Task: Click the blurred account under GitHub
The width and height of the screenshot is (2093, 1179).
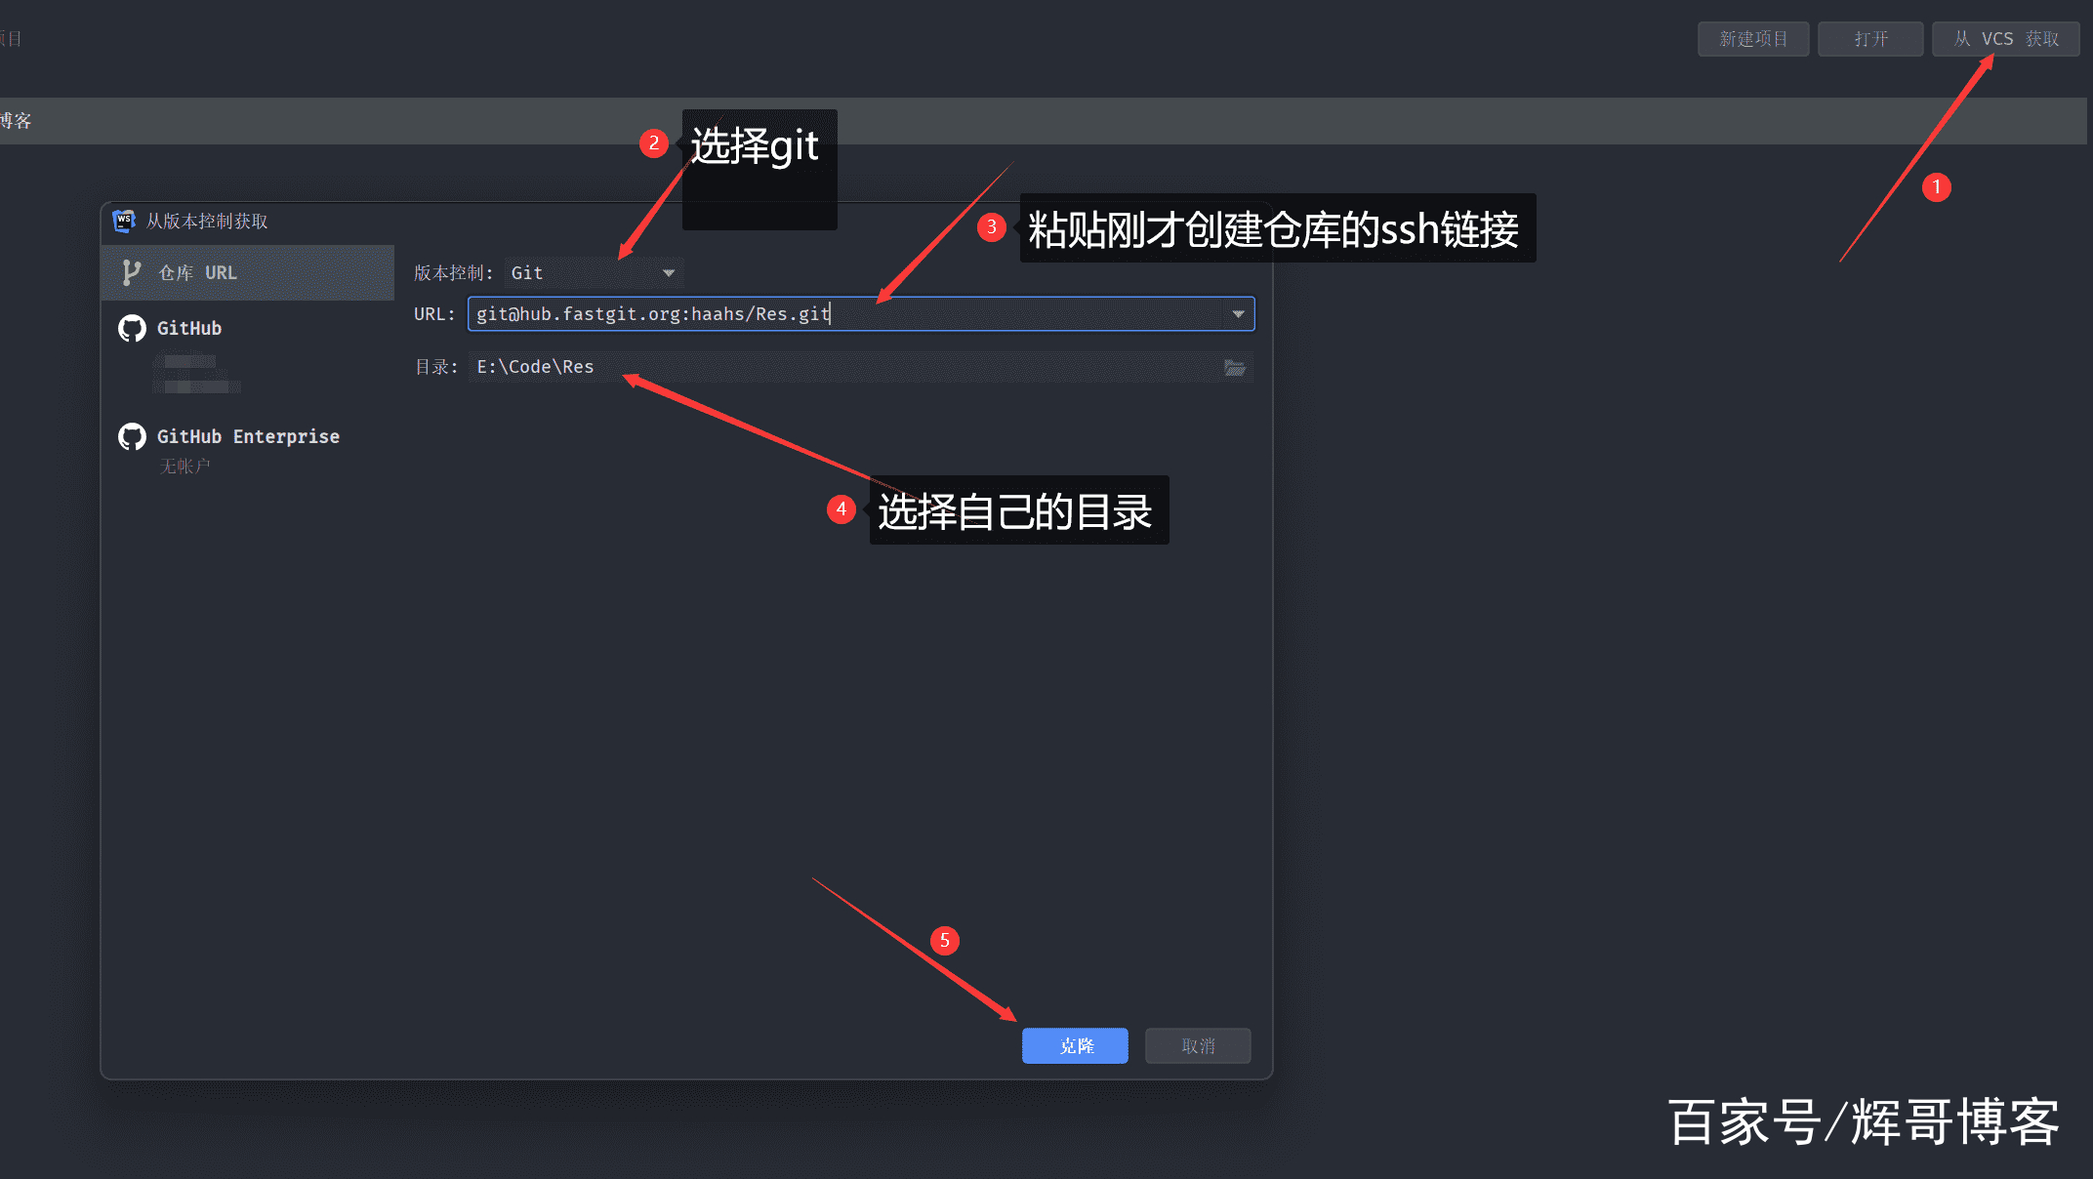Action: 195,375
